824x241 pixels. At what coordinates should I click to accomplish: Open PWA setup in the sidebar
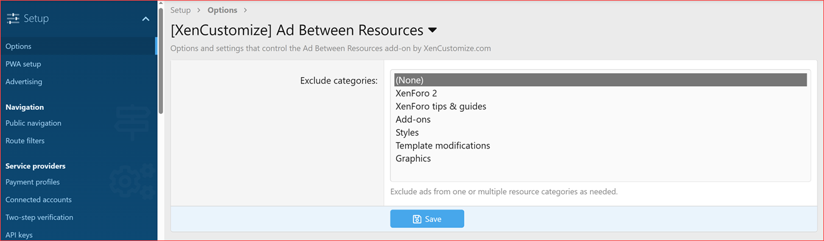click(x=78, y=64)
